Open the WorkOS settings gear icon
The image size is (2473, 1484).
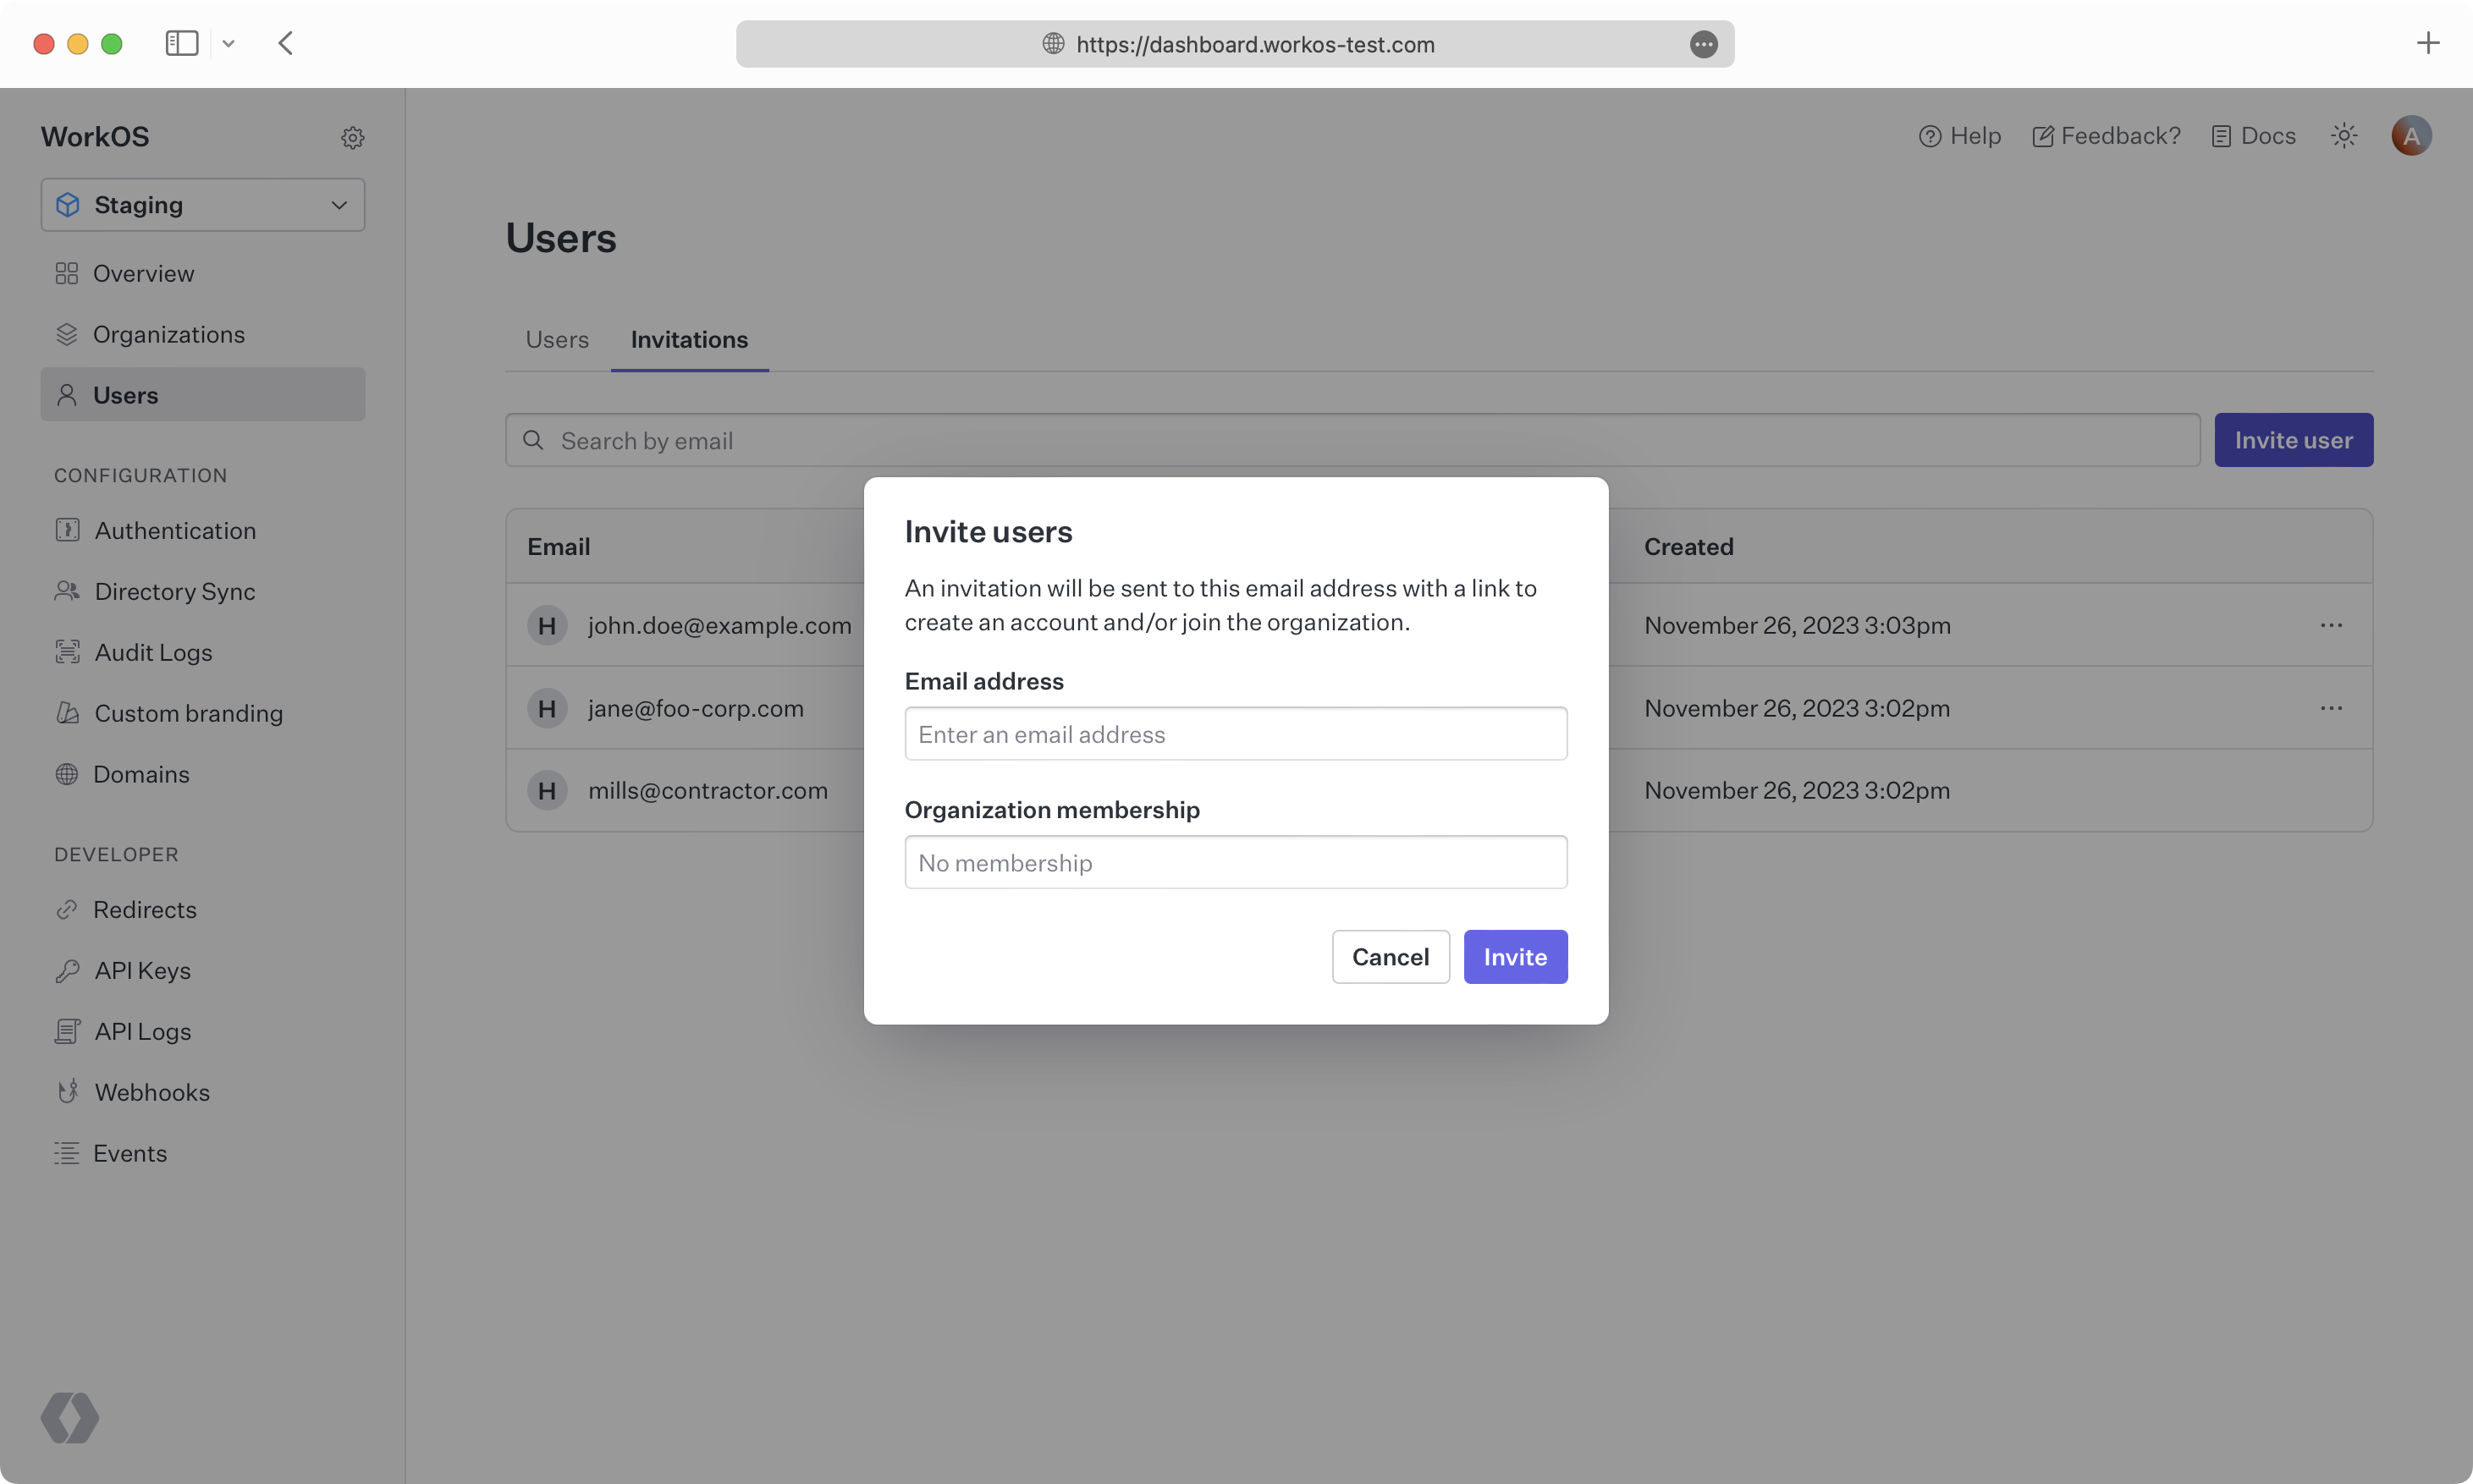pyautogui.click(x=352, y=138)
